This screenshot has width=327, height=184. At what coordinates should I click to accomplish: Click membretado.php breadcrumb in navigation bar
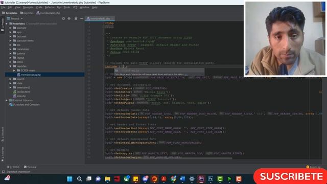click(48, 13)
